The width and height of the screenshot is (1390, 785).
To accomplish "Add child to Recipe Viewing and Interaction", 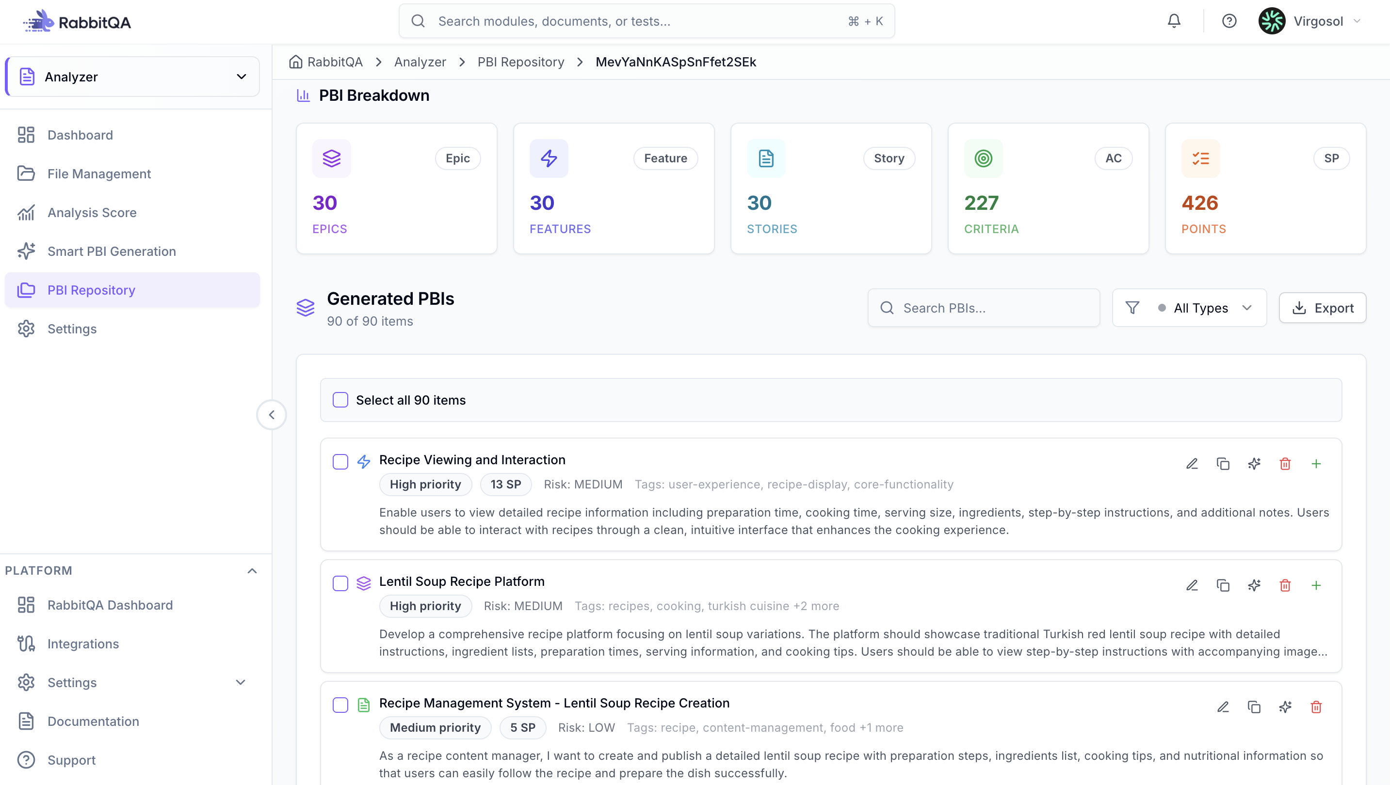I will 1316,464.
